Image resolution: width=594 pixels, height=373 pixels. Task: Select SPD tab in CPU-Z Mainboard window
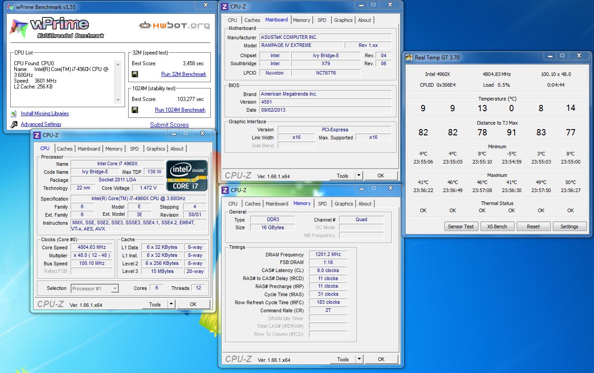click(x=322, y=20)
